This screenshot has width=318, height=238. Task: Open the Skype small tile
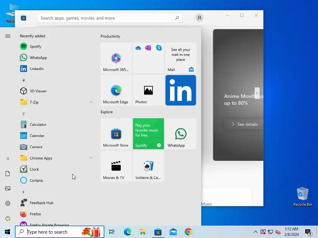tap(159, 48)
